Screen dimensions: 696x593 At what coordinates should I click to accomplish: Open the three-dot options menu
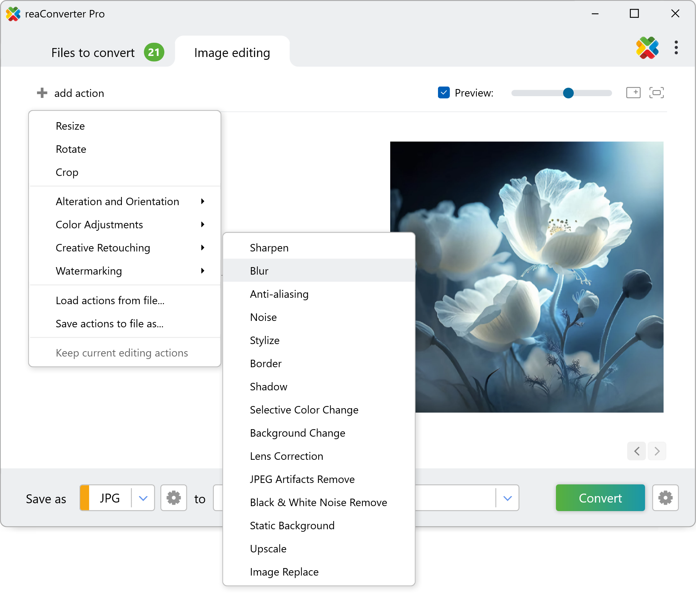[676, 48]
